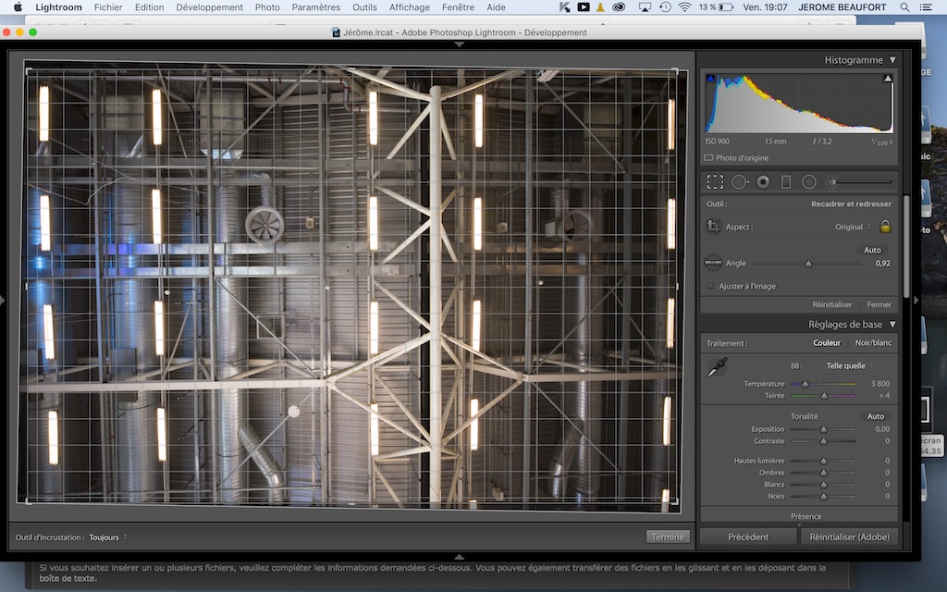947x592 pixels.
Task: Enable the 'Ajuster à l'image' checkbox
Action: (x=710, y=286)
